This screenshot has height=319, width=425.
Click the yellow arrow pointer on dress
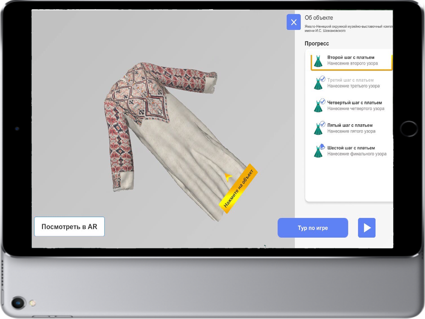tap(228, 177)
